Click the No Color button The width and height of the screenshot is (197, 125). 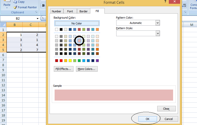pos(77,23)
